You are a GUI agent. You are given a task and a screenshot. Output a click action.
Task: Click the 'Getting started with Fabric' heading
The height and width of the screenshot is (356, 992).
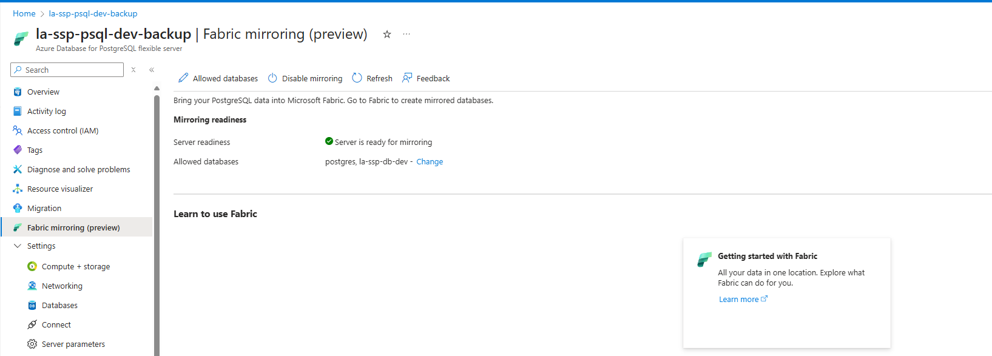(x=768, y=257)
